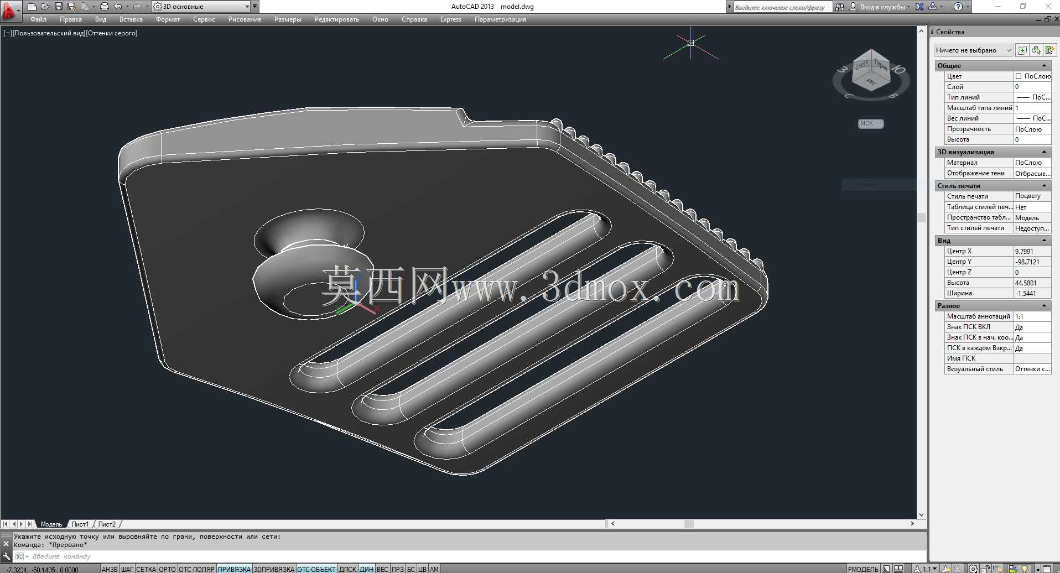This screenshot has width=1060, height=573.
Task: Toggle ОТС-ПОЛЯР polar tracking
Action: pyautogui.click(x=196, y=569)
